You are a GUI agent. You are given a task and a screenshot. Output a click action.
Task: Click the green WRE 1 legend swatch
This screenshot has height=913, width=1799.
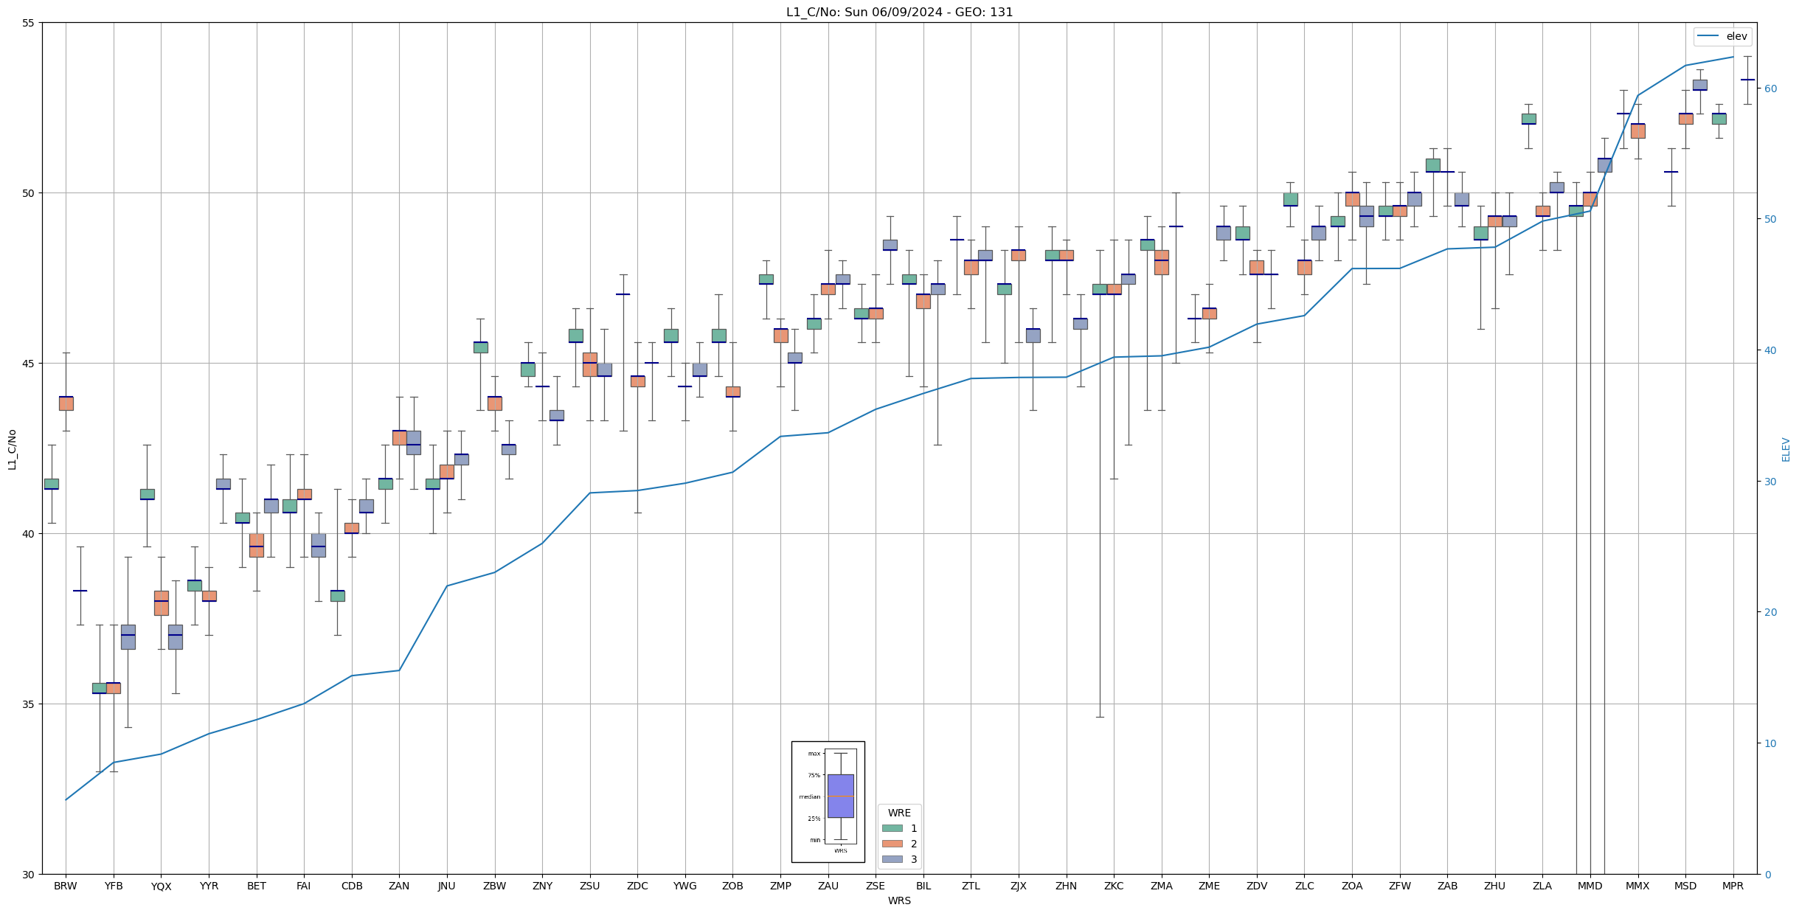pos(892,828)
